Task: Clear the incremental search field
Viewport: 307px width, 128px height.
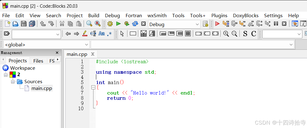Action: coord(7,34)
